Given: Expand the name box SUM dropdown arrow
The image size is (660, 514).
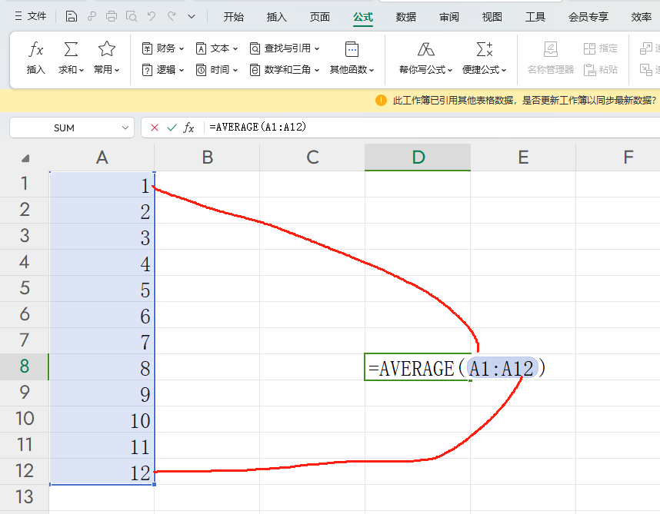Looking at the screenshot, I should [x=125, y=128].
